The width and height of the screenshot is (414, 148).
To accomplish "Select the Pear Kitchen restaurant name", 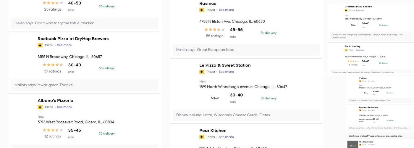I will click(213, 131).
